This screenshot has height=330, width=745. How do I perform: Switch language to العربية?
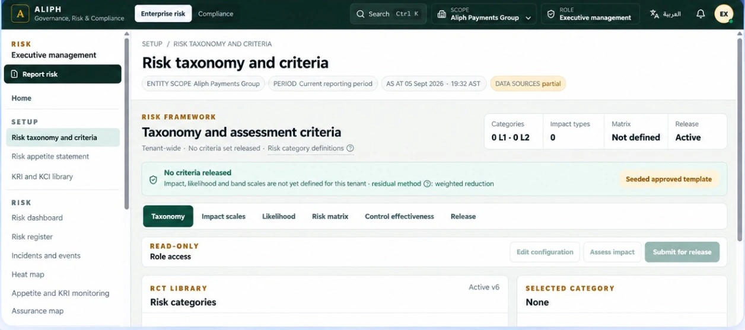665,14
